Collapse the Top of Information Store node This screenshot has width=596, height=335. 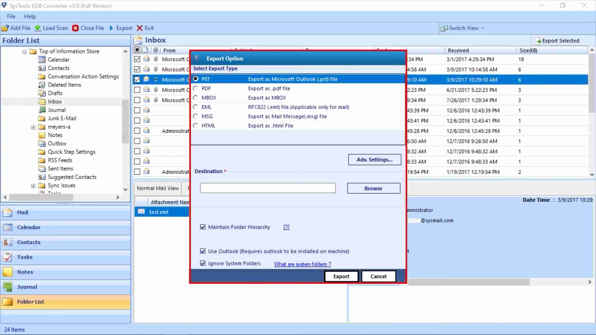pos(24,51)
